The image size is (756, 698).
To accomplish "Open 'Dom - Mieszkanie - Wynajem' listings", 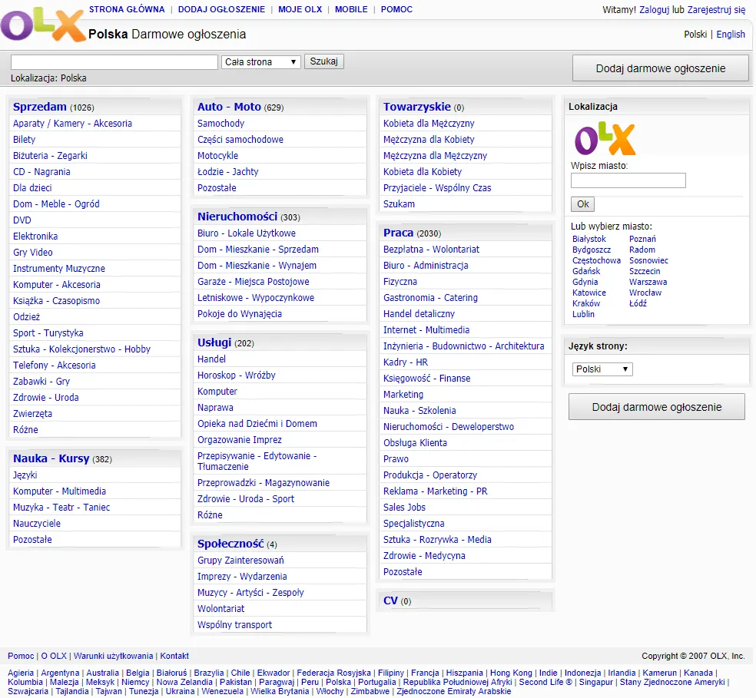I will [x=257, y=266].
